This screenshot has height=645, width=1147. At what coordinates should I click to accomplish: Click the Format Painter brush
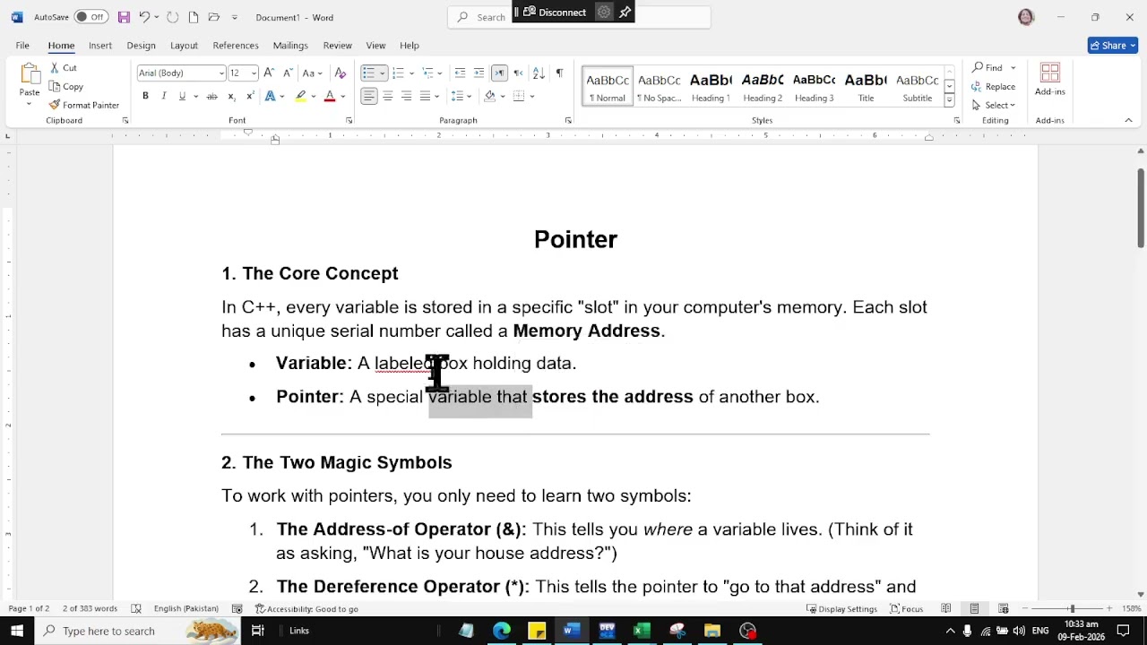[55, 105]
